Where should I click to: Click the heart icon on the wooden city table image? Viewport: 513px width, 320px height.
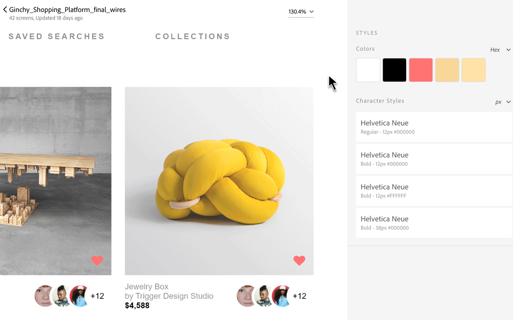(x=97, y=260)
